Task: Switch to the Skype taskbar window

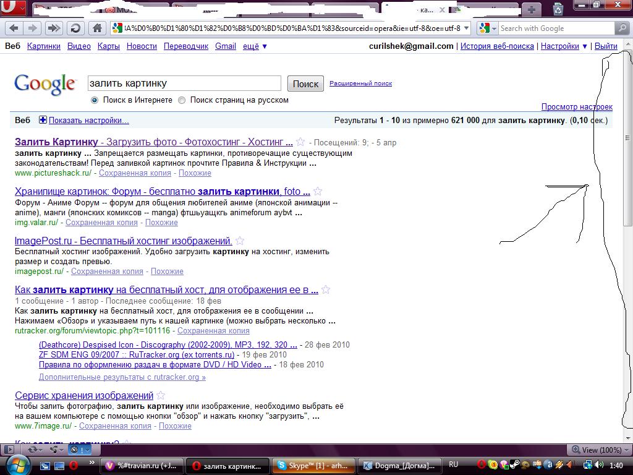Action: point(313,466)
